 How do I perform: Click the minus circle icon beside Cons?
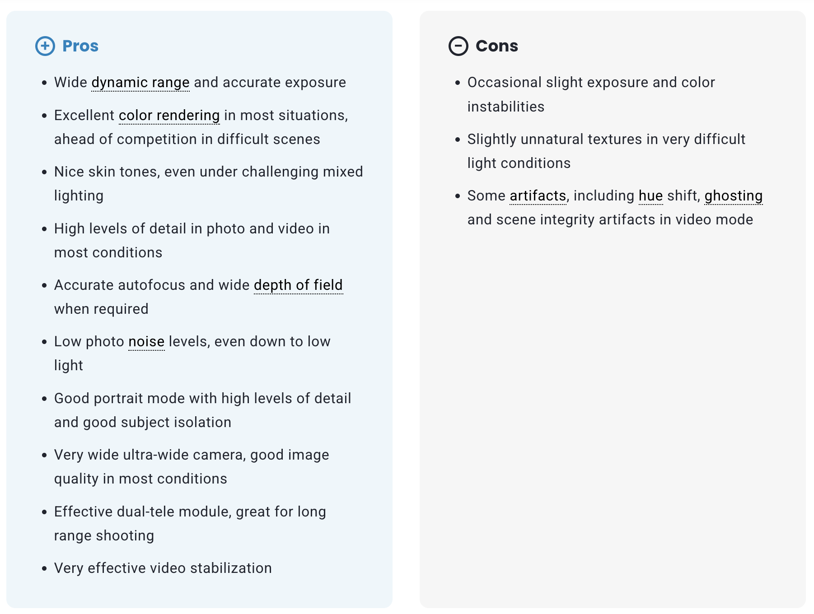coord(458,46)
